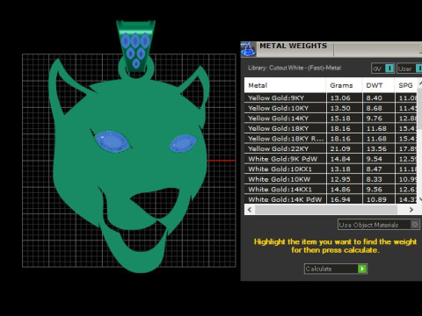Click the Metal Weights scale icon

click(248, 49)
